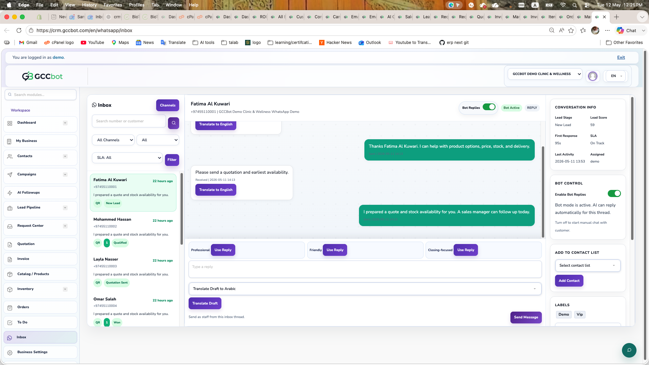The image size is (649, 365).
Task: Click the user profile avatar icon
Action: [x=593, y=76]
